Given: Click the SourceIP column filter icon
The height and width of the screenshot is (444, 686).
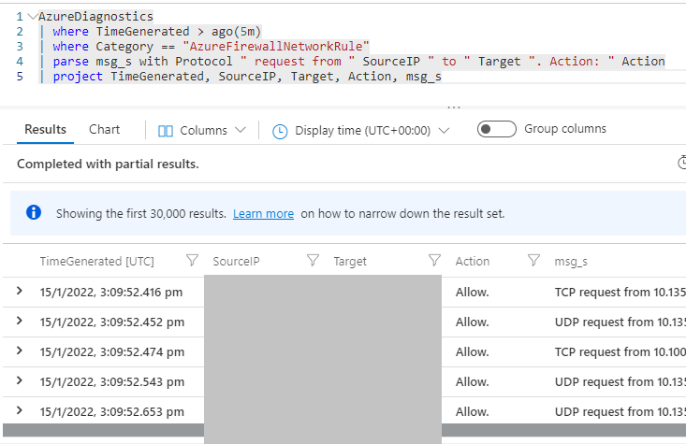Looking at the screenshot, I should [x=314, y=261].
